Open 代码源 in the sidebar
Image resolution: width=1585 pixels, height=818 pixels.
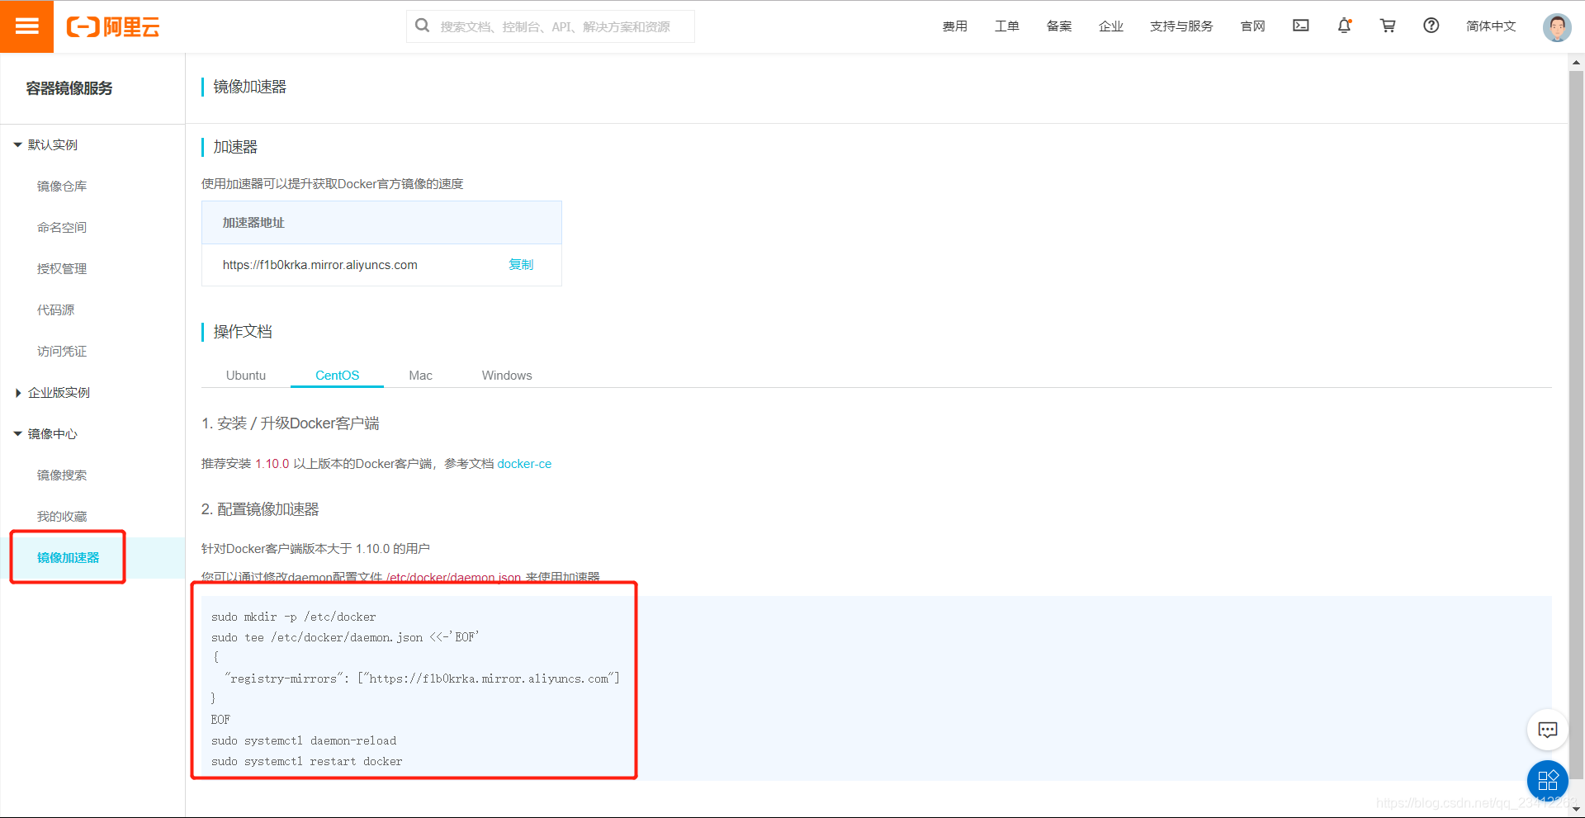(x=55, y=310)
